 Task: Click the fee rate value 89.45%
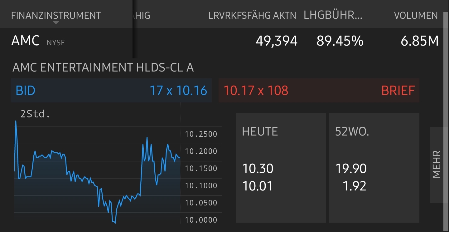(340, 41)
